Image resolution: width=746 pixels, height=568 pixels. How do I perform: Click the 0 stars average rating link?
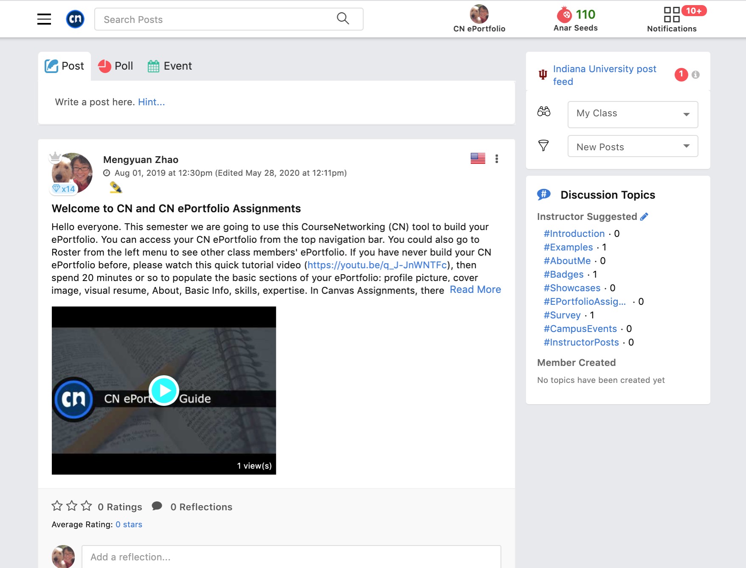[129, 524]
